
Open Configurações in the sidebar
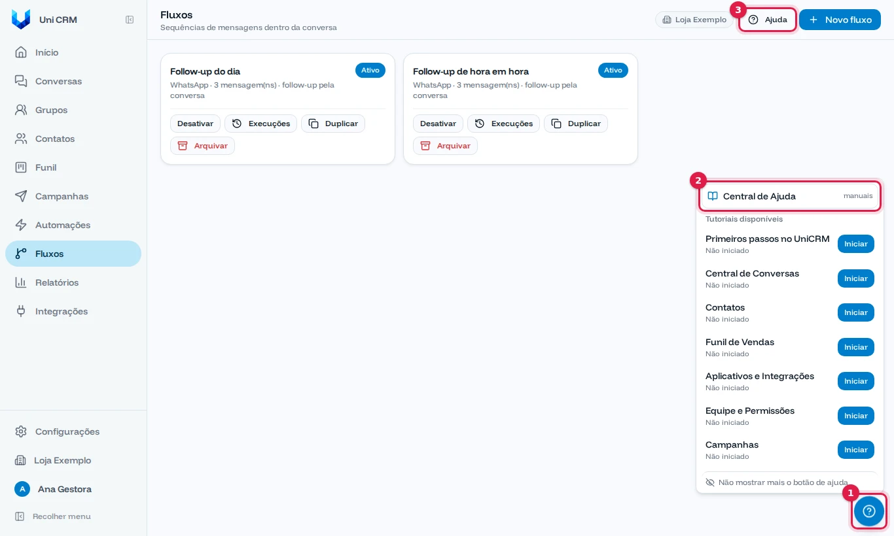(x=73, y=431)
